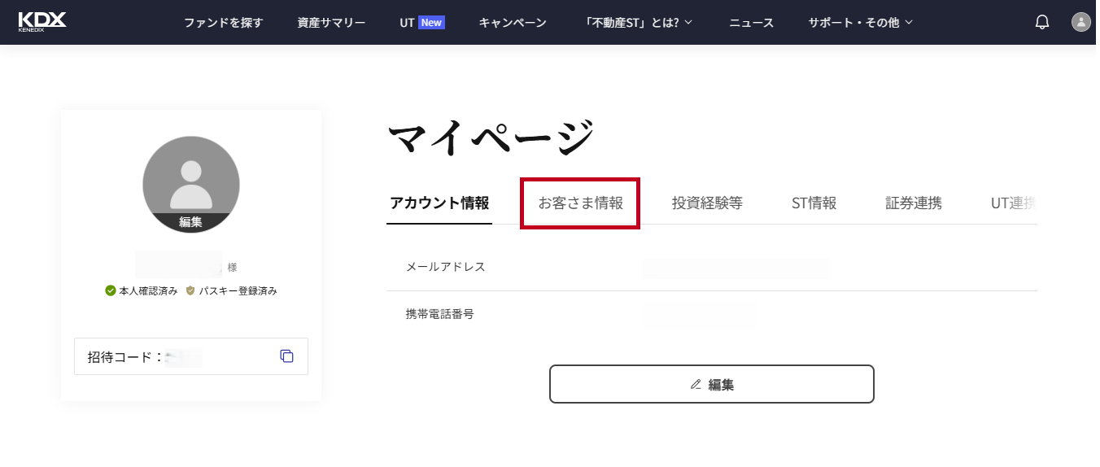Open キャンペーン page
The height and width of the screenshot is (467, 1100).
tap(513, 23)
